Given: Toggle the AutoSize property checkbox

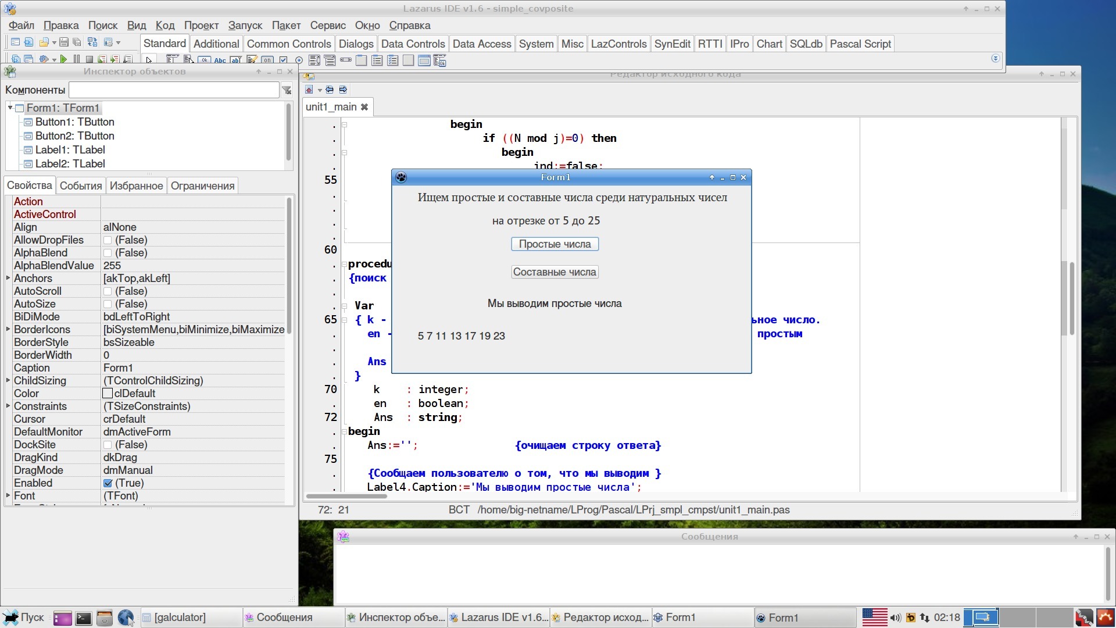Looking at the screenshot, I should [108, 304].
